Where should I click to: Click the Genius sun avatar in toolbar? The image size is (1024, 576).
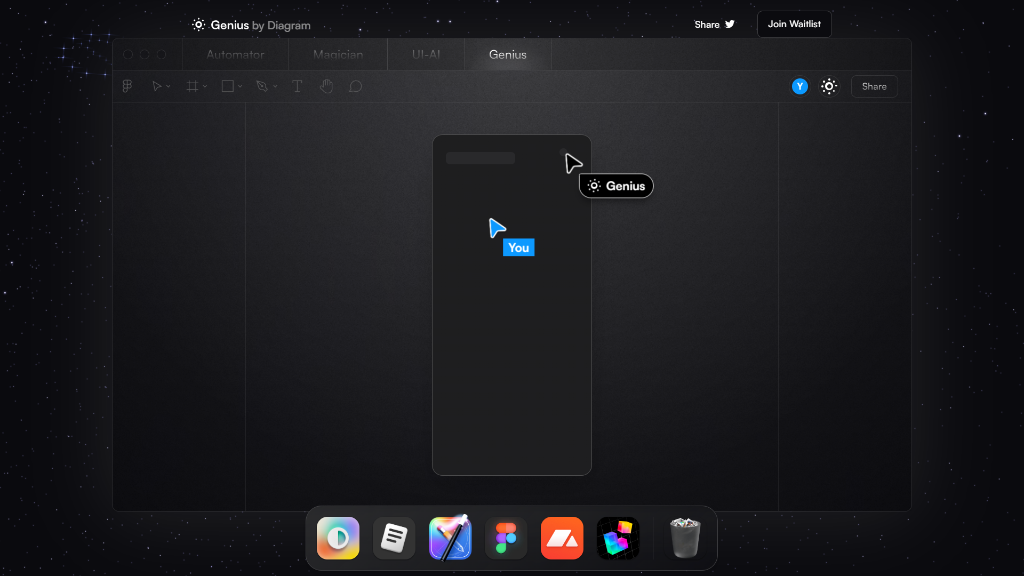pos(829,86)
